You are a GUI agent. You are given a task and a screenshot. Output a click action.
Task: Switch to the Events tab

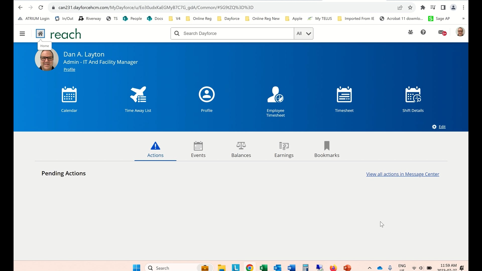198,150
